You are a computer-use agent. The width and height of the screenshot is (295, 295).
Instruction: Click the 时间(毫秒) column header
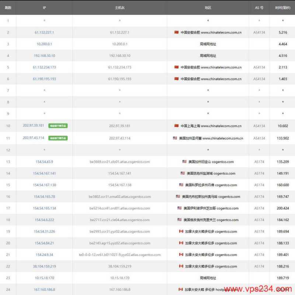(282, 7)
